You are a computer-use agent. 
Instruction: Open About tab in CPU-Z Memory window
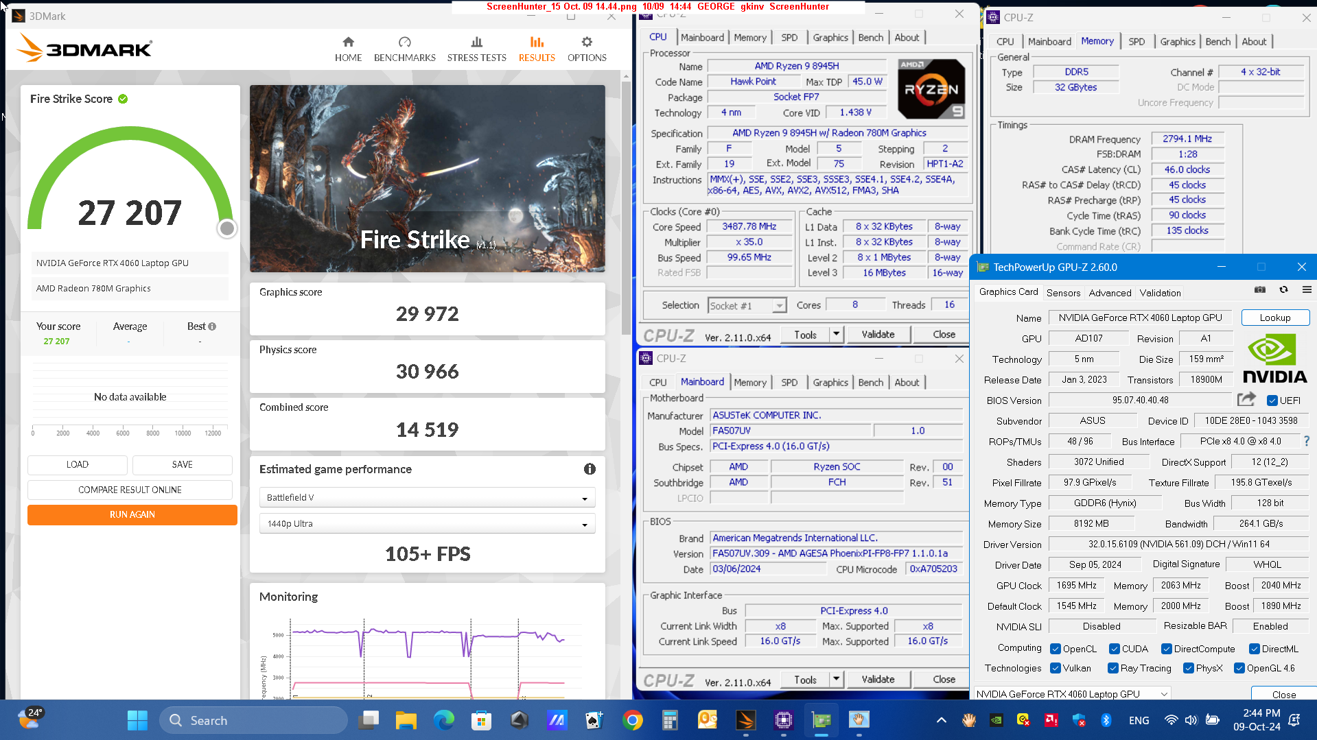click(1254, 41)
